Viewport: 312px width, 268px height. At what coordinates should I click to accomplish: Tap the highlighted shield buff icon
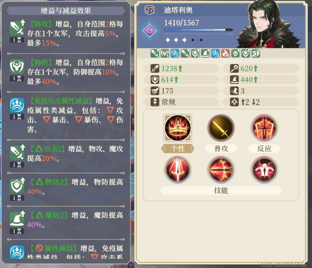(236, 53)
